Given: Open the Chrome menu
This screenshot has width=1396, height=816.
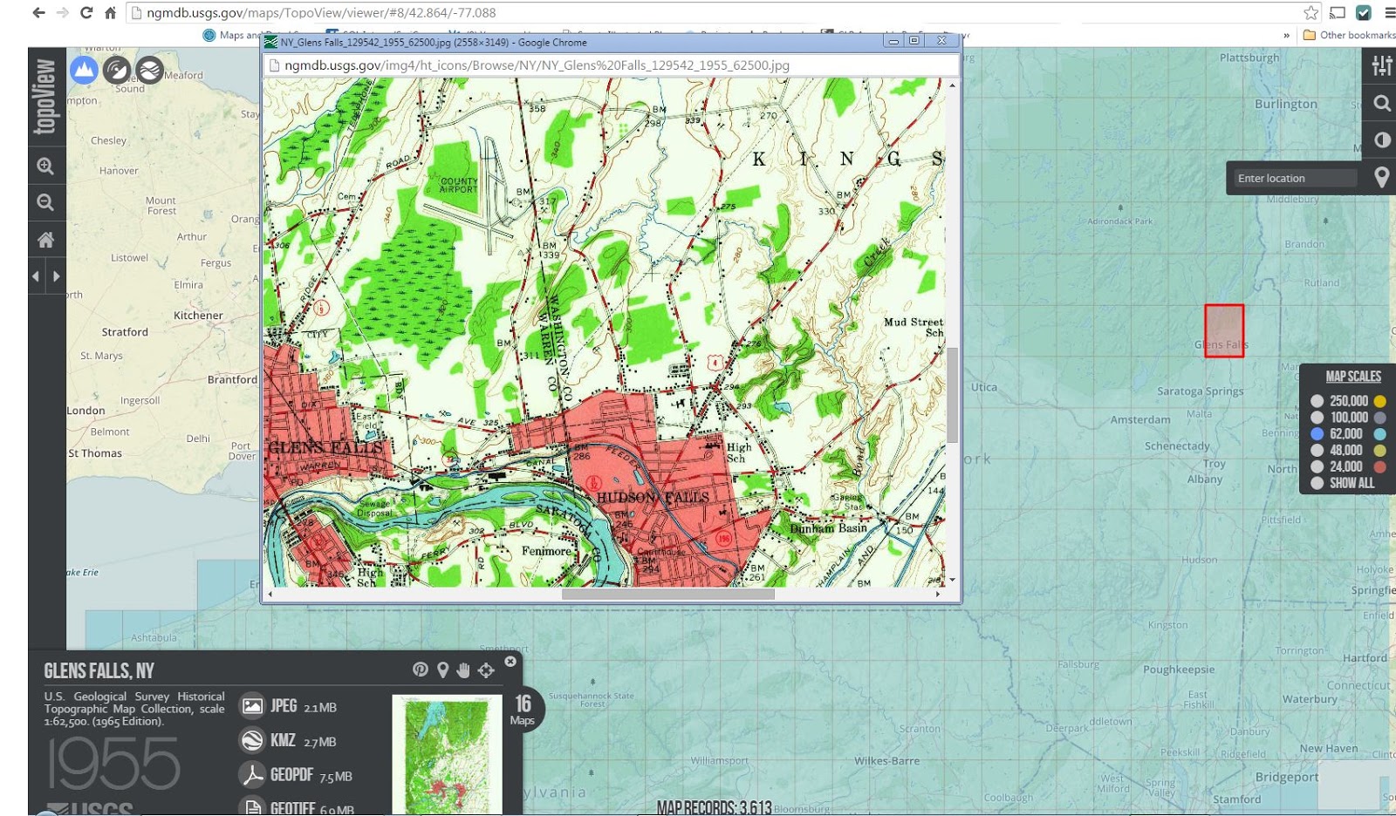Looking at the screenshot, I should [1388, 12].
